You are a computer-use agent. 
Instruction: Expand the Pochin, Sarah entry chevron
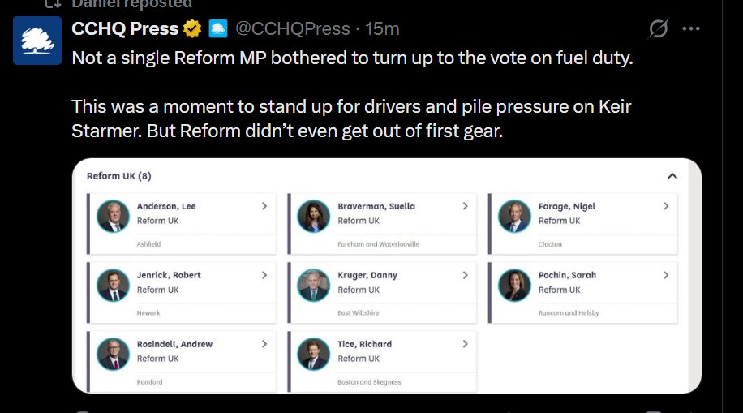666,275
